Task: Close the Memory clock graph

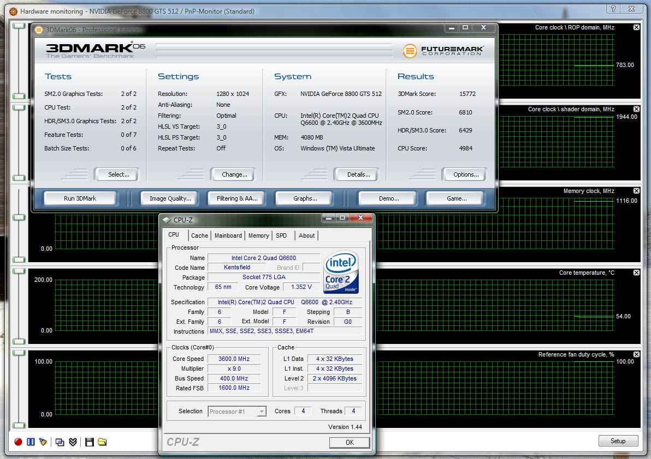Action: [636, 191]
